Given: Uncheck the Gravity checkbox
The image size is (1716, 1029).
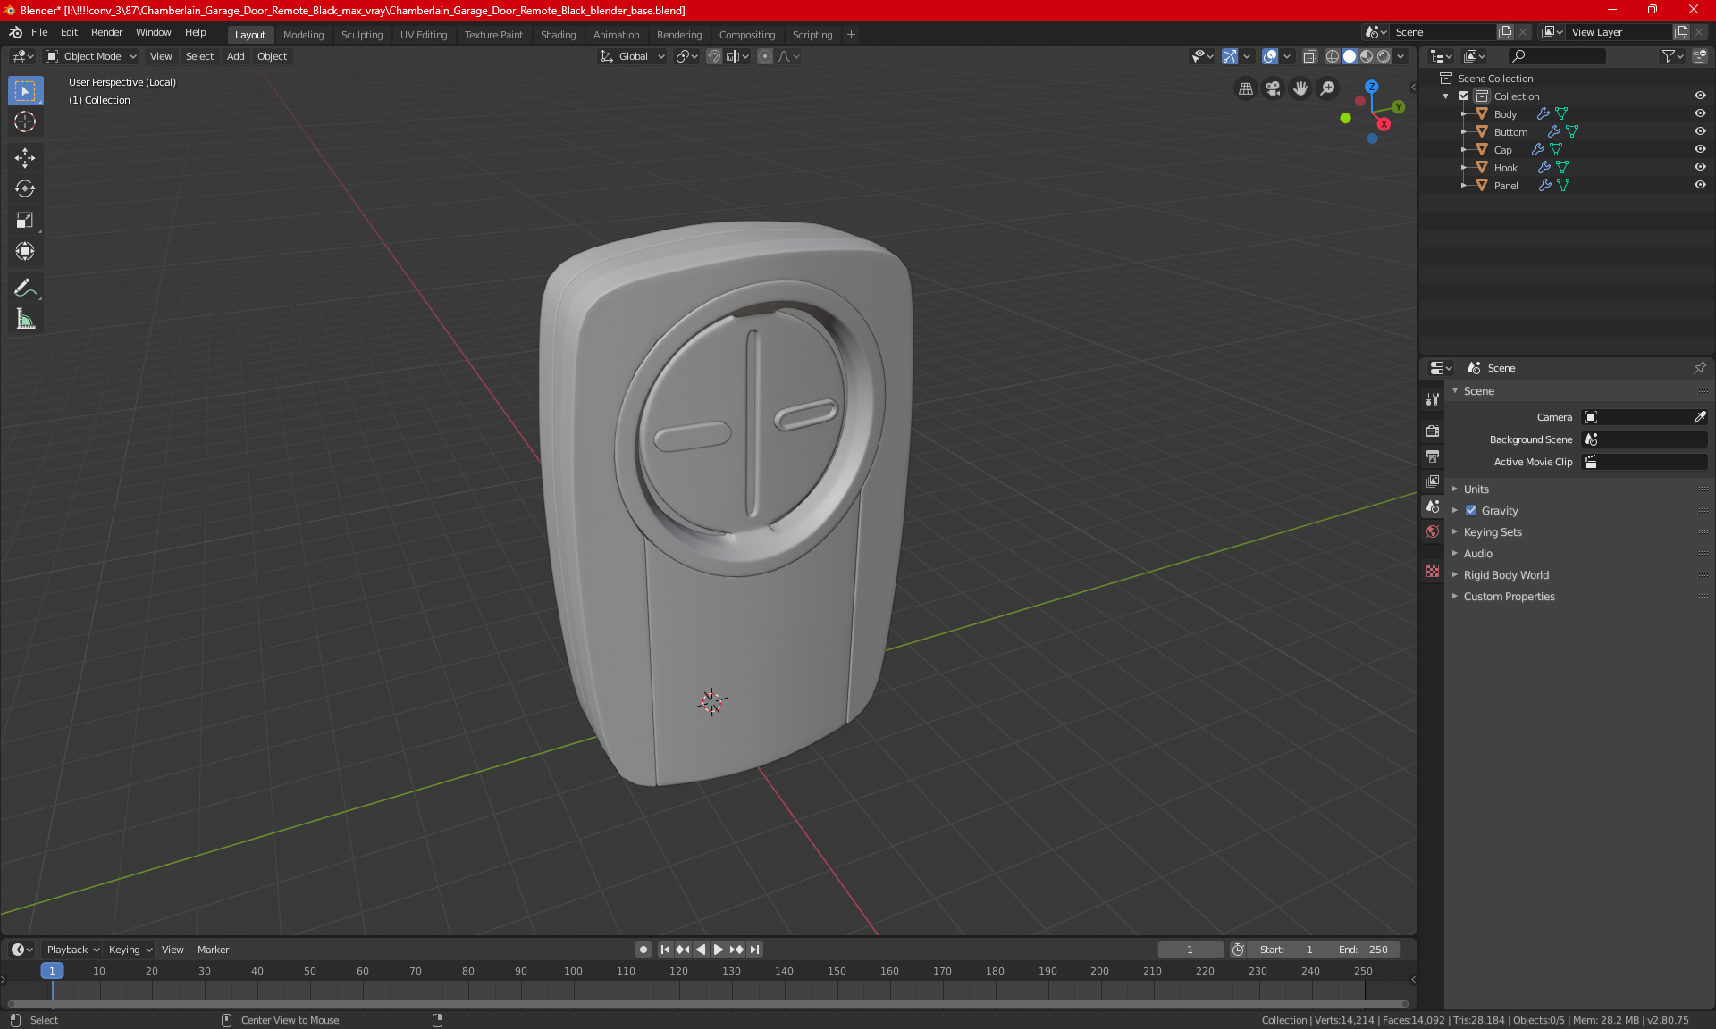Looking at the screenshot, I should [1471, 510].
